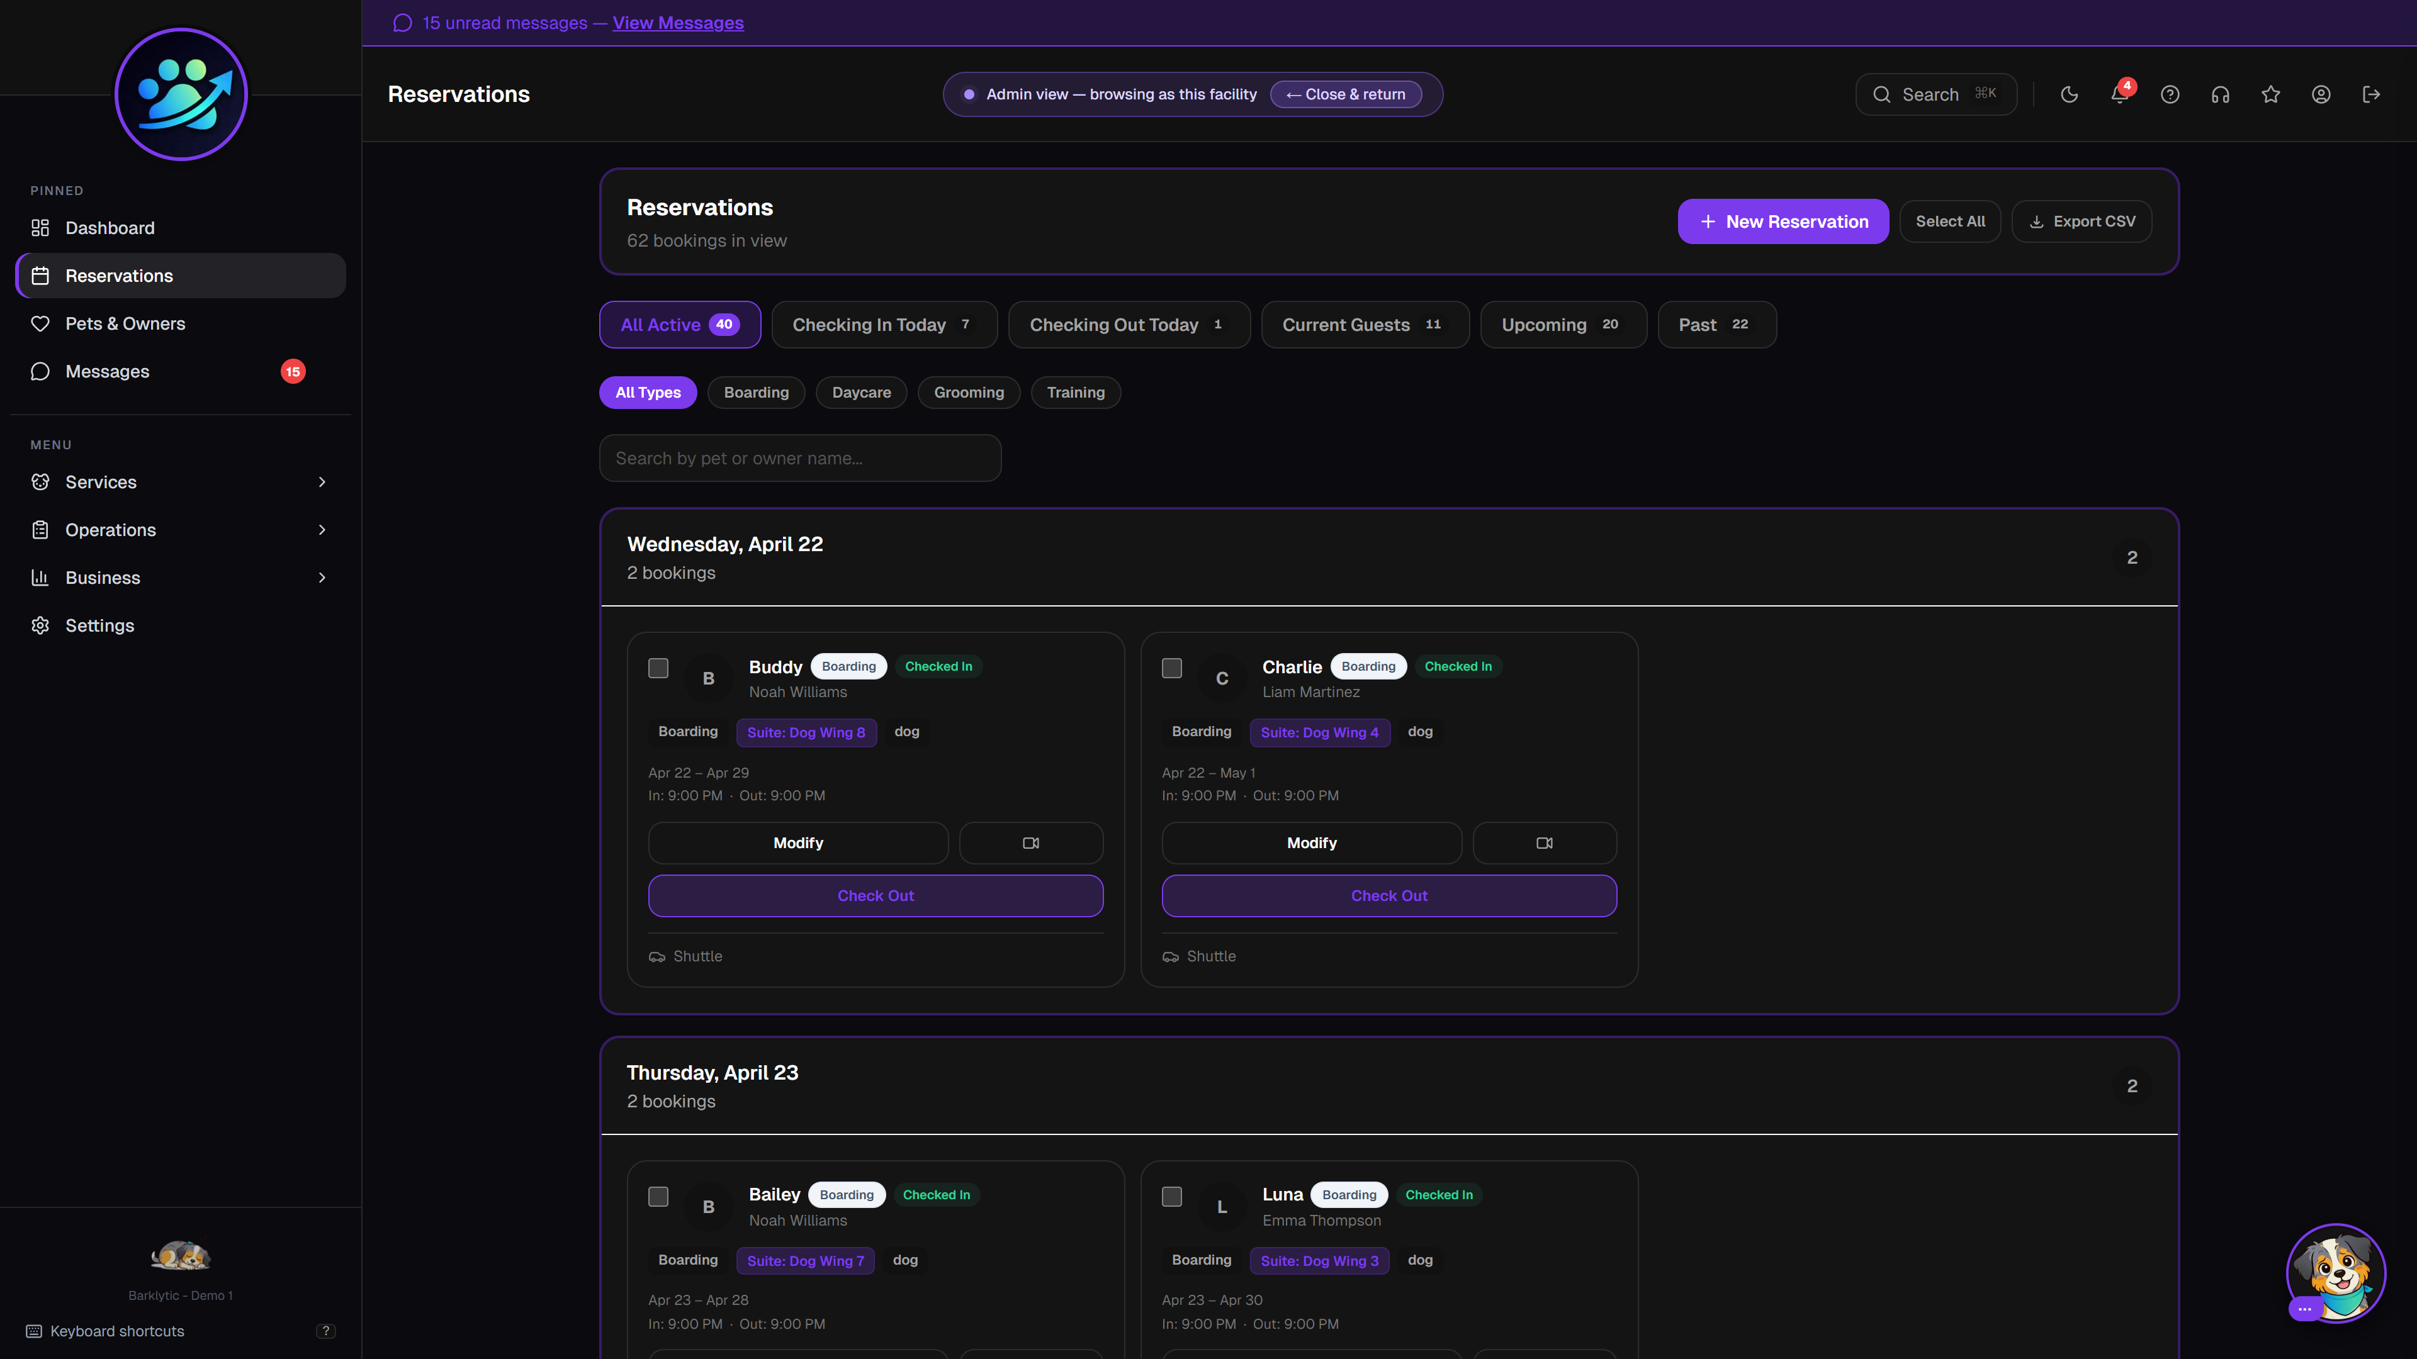2417x1359 pixels.
Task: Open Buddy's video camera feed
Action: (1030, 843)
